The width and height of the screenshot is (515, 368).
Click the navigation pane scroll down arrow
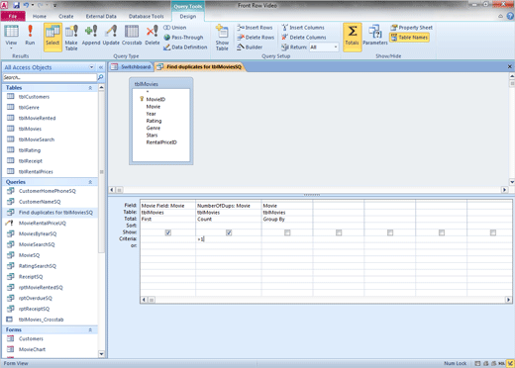click(101, 354)
